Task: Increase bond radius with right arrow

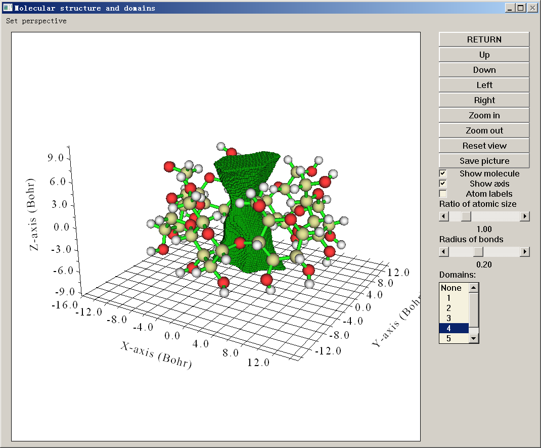Action: (525, 252)
